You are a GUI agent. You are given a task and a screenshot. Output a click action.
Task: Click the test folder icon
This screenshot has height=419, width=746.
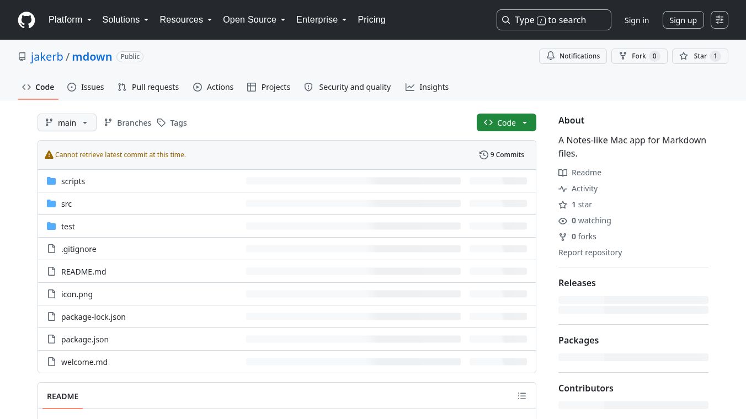pyautogui.click(x=51, y=226)
